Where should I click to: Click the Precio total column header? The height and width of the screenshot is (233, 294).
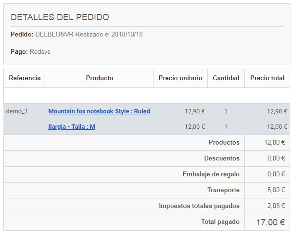(x=267, y=78)
